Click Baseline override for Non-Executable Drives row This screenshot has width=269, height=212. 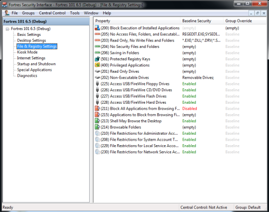click(x=232, y=77)
